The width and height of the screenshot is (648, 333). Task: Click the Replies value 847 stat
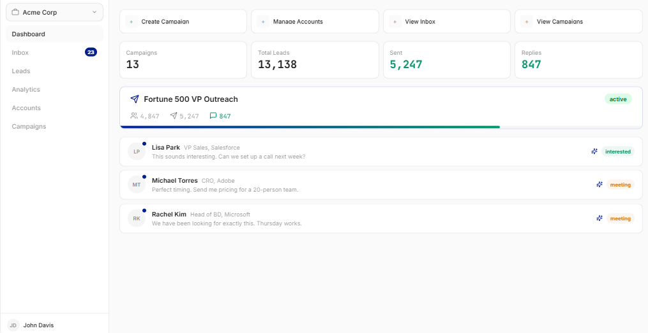coord(531,64)
